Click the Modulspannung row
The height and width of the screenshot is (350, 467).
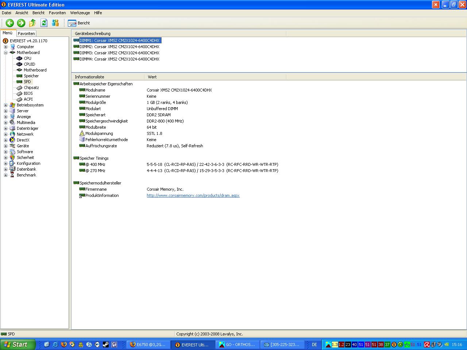[x=120, y=133]
